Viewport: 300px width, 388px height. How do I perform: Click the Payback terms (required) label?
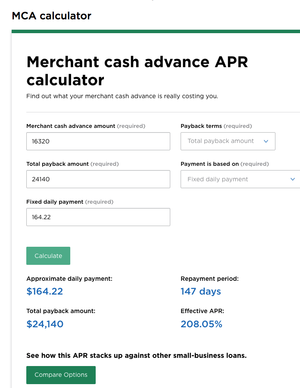[x=216, y=126]
